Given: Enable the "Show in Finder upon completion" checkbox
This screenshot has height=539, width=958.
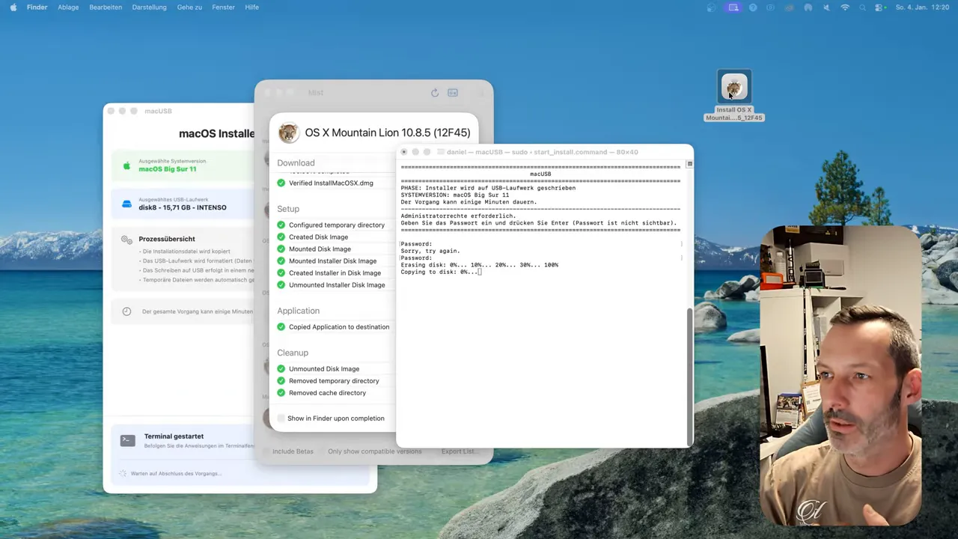Looking at the screenshot, I should pyautogui.click(x=281, y=418).
